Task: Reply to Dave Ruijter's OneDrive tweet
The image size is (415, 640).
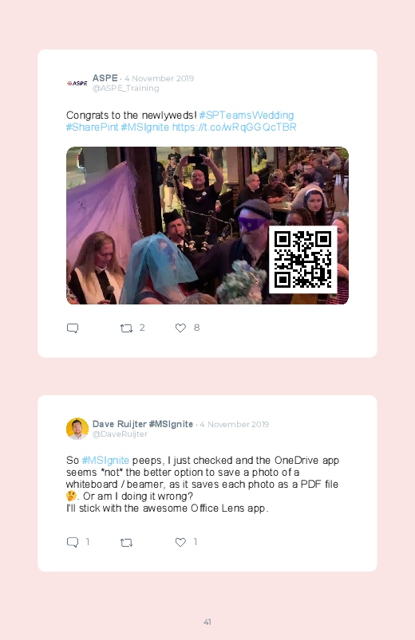Action: click(x=73, y=542)
